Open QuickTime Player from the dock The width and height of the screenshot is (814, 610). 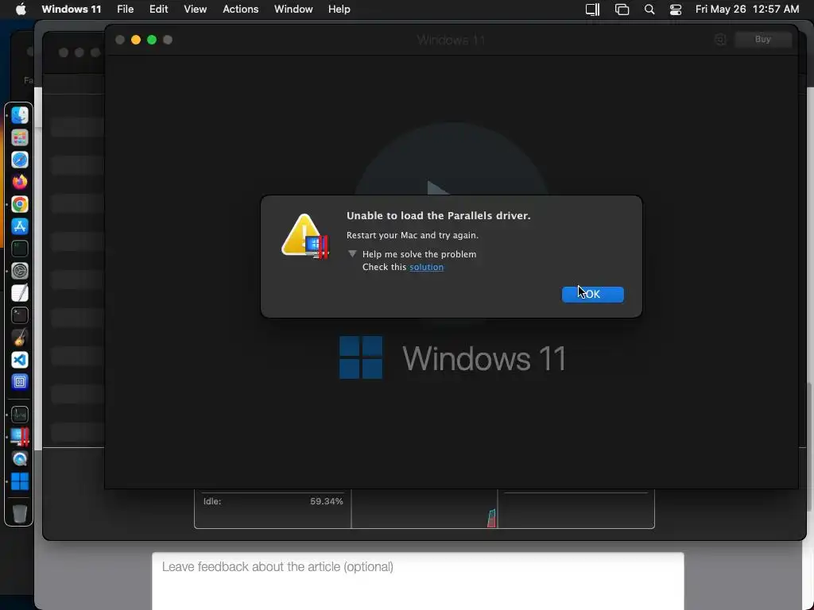click(20, 459)
